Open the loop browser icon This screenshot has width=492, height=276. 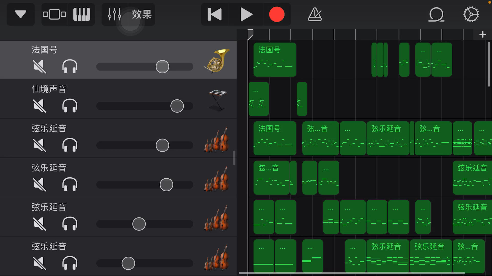click(x=436, y=14)
